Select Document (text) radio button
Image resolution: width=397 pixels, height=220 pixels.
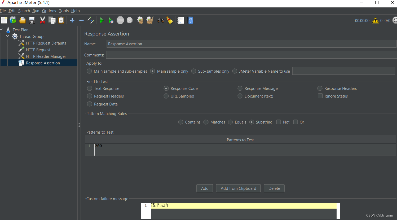240,96
